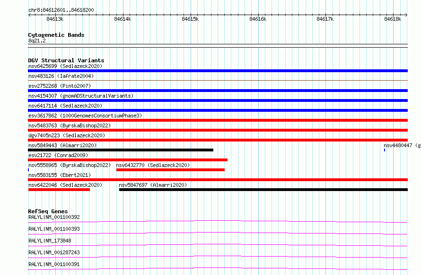Click the left arrowhead of the ruler
Image resolution: width=421 pixels, height=275 pixels.
point(29,15)
